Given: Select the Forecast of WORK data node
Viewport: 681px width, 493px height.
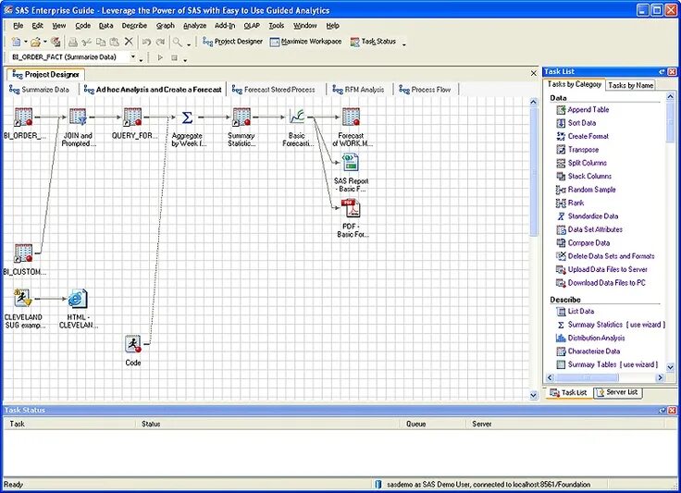Looking at the screenshot, I should tap(351, 117).
